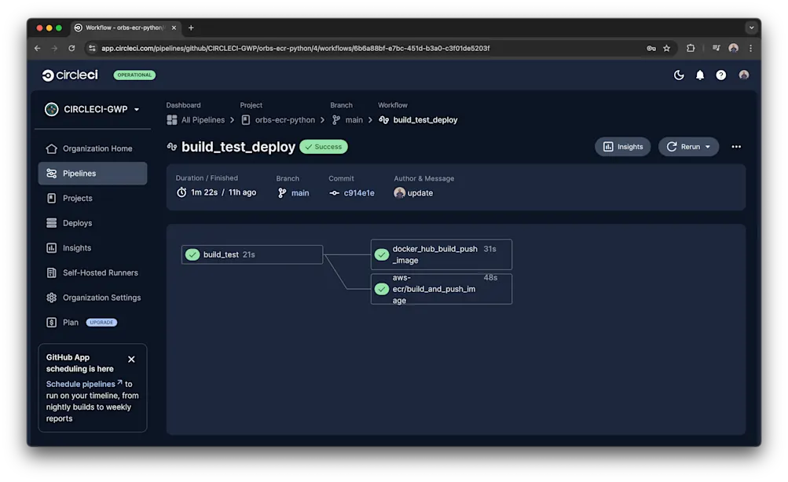Click the OPERATIONAL status pill

click(134, 75)
